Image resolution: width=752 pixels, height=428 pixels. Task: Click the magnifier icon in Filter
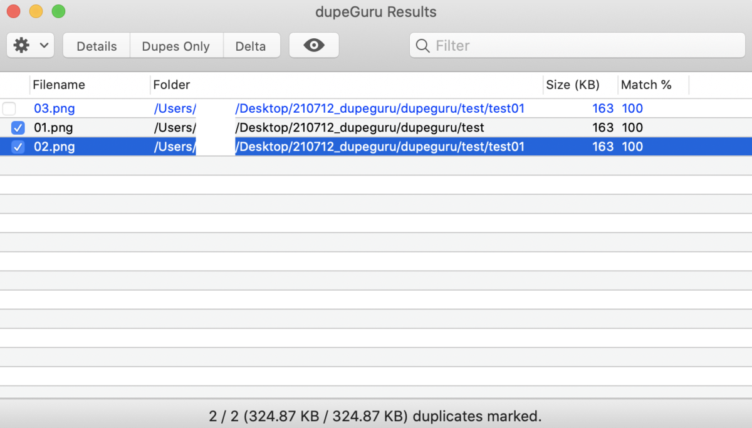423,46
